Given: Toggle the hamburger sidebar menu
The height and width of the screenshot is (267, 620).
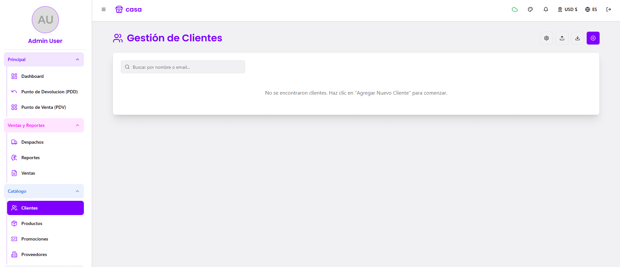Looking at the screenshot, I should [x=104, y=9].
